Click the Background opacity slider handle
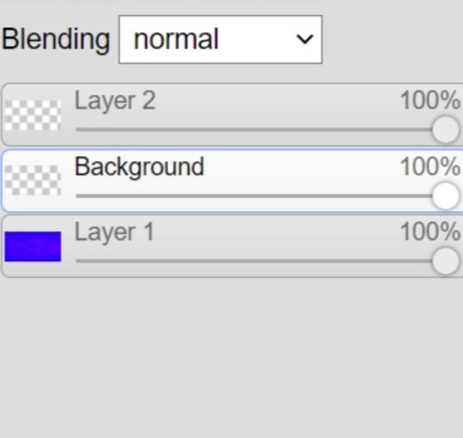Viewport: 463px width, 438px height. pos(445,196)
